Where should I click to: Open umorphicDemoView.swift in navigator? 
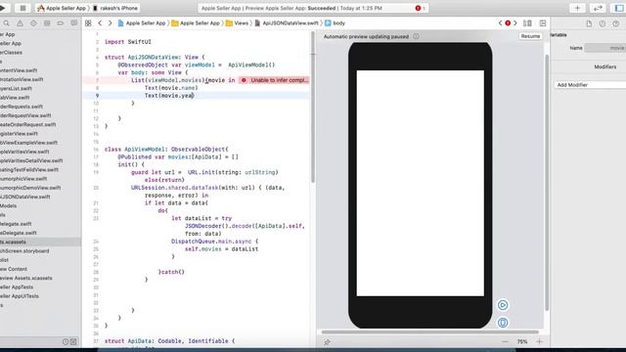(x=30, y=188)
